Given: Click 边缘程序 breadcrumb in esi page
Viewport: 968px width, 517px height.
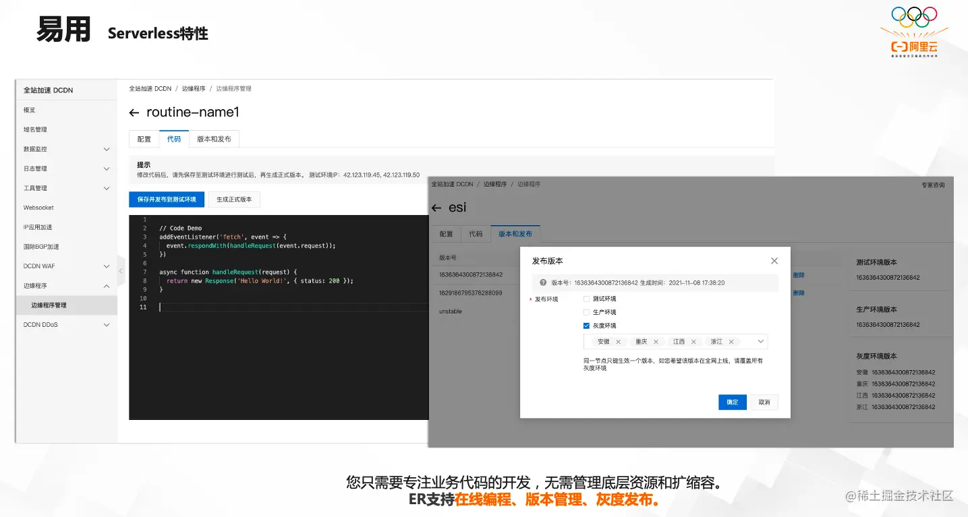Looking at the screenshot, I should (x=495, y=184).
